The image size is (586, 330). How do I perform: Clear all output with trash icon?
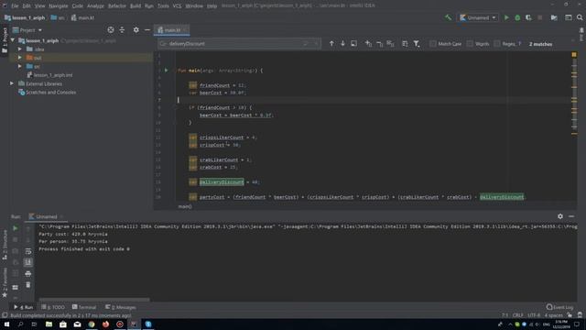coord(28,285)
